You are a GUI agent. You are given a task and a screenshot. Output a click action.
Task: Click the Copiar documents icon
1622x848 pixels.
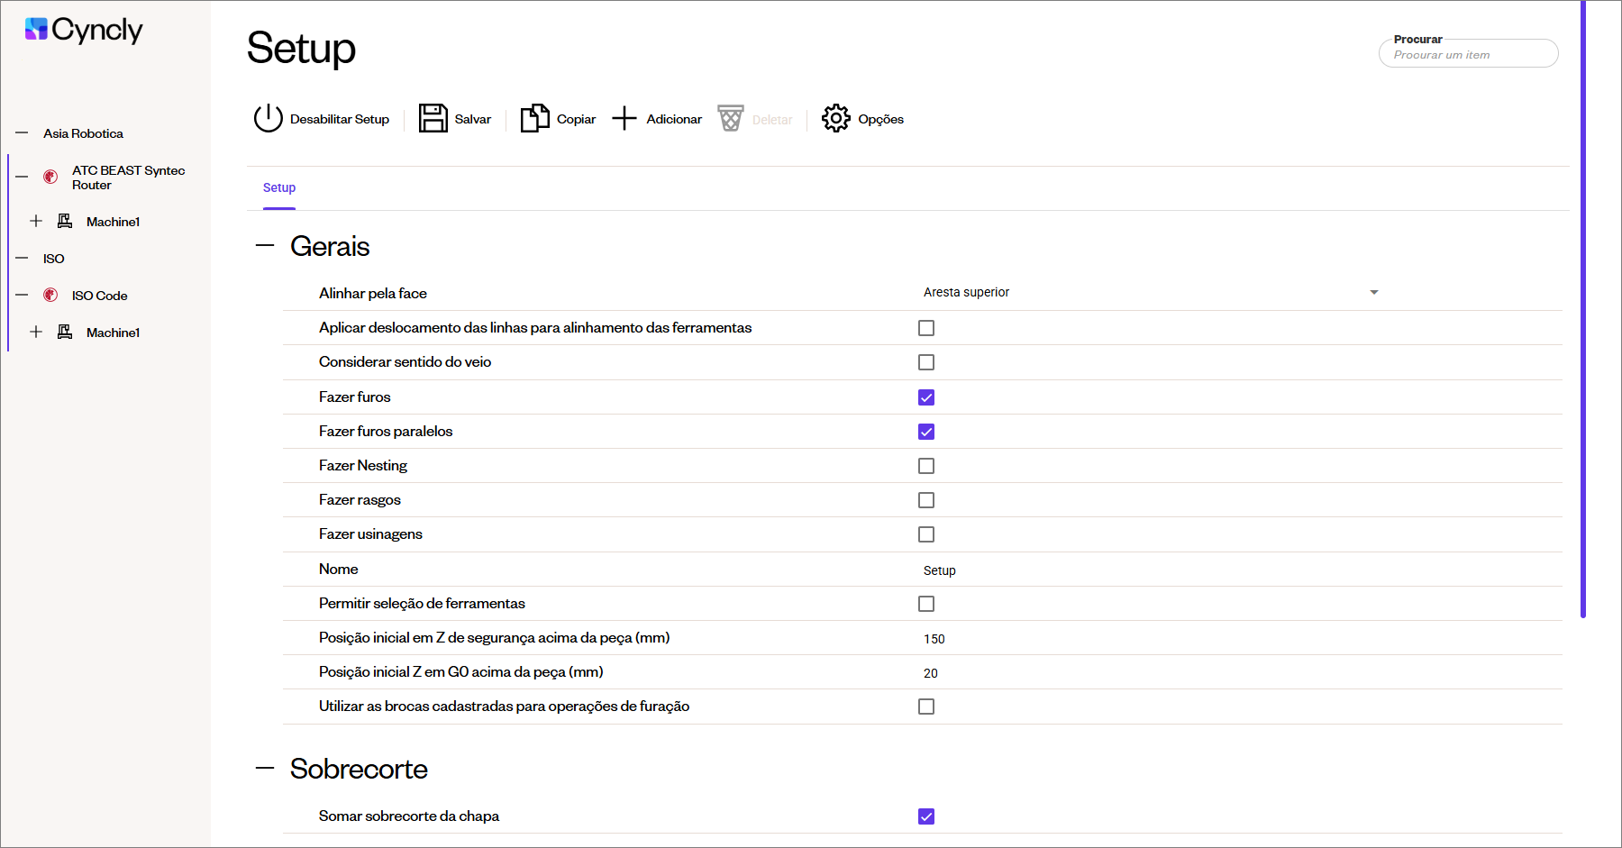[534, 118]
